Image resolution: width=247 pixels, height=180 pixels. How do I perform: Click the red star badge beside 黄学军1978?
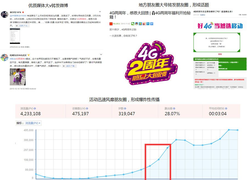click(23, 12)
